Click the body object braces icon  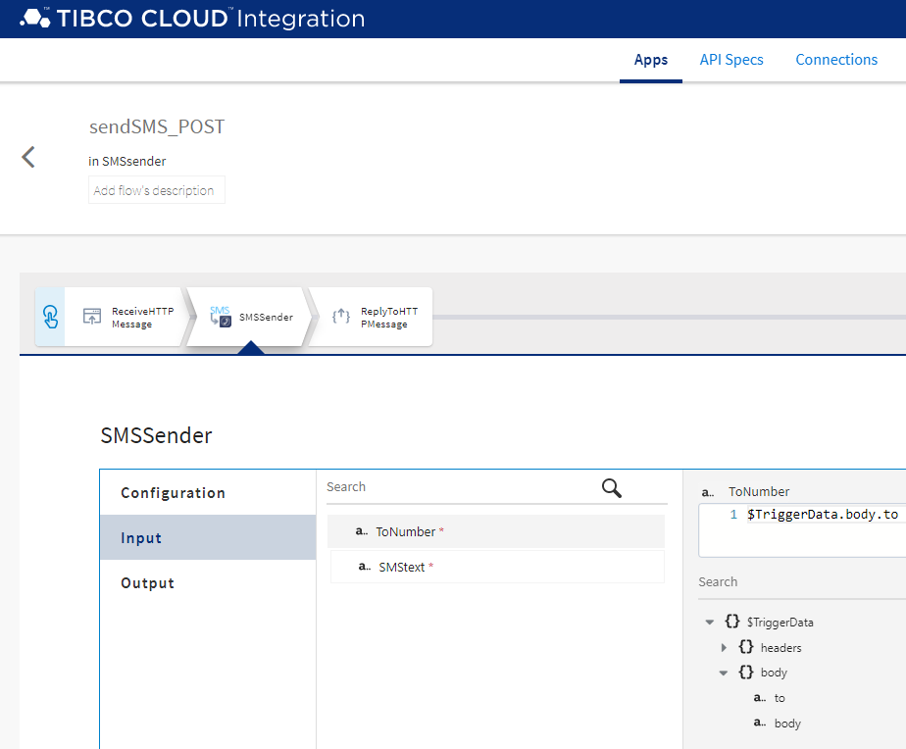746,672
